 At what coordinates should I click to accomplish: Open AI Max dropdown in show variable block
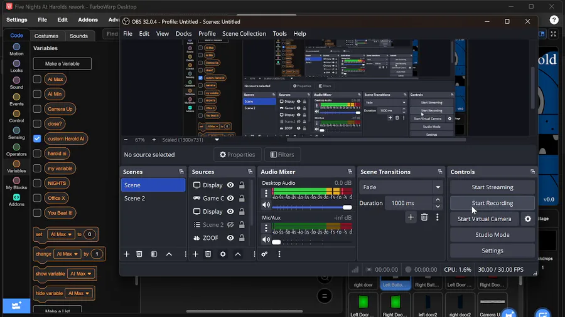pos(81,274)
